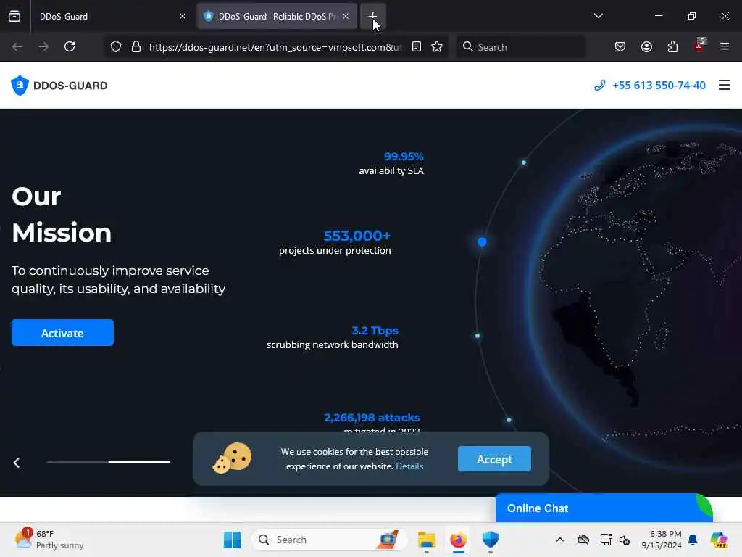742x557 pixels.
Task: Open uBlock extension icon with badge
Action: [699, 46]
